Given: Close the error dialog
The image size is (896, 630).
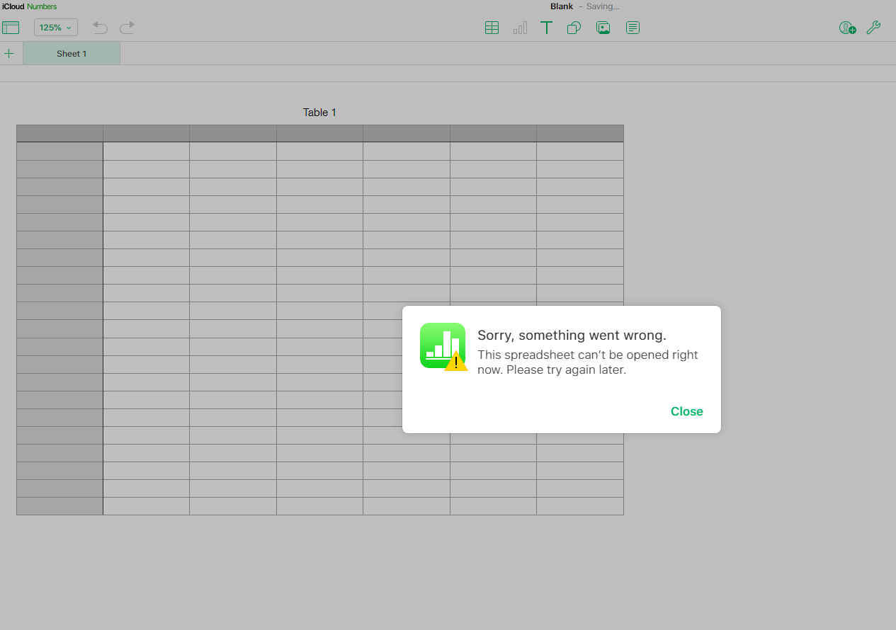Looking at the screenshot, I should (x=687, y=411).
